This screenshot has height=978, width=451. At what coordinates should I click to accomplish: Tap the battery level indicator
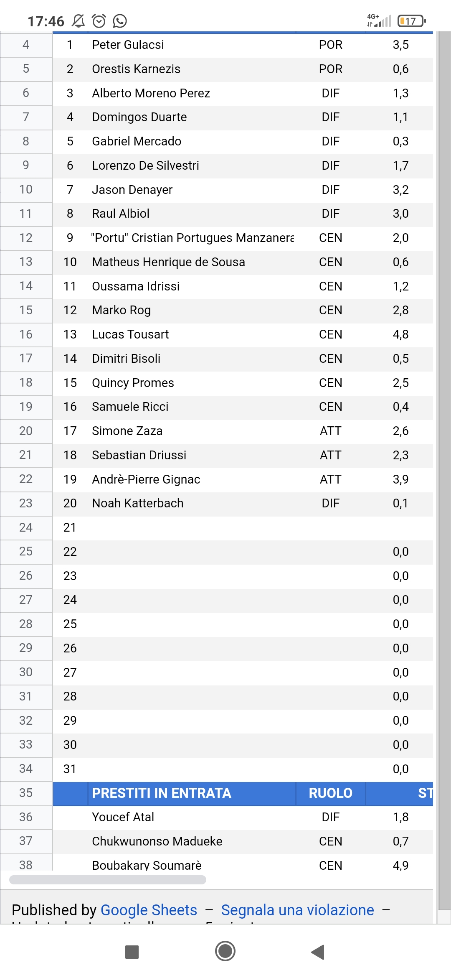pos(412,21)
